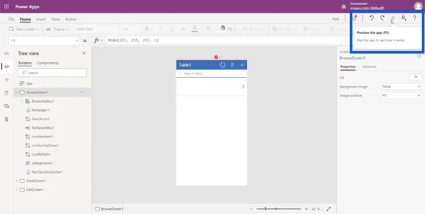Undo the last action

click(371, 18)
